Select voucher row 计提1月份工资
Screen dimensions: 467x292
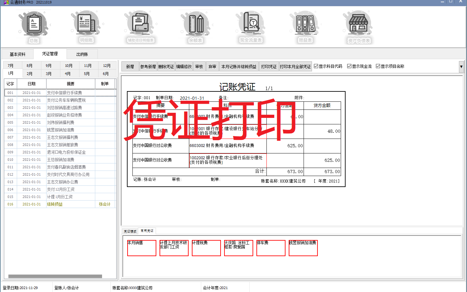(x=60, y=197)
